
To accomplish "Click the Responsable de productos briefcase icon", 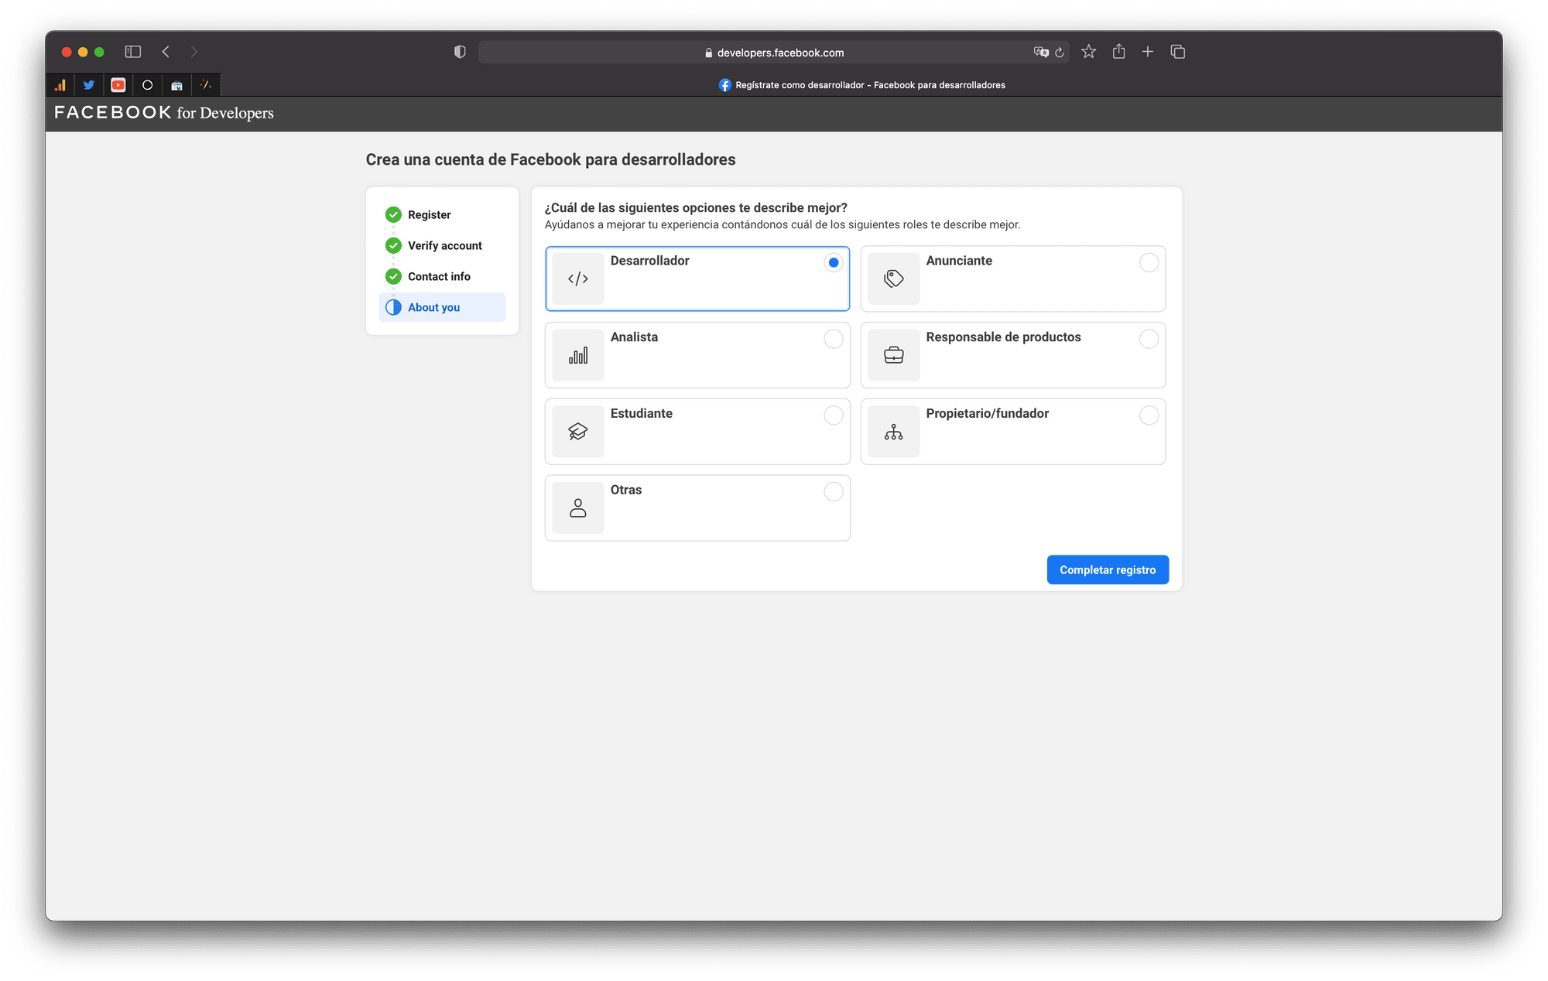I will click(894, 355).
